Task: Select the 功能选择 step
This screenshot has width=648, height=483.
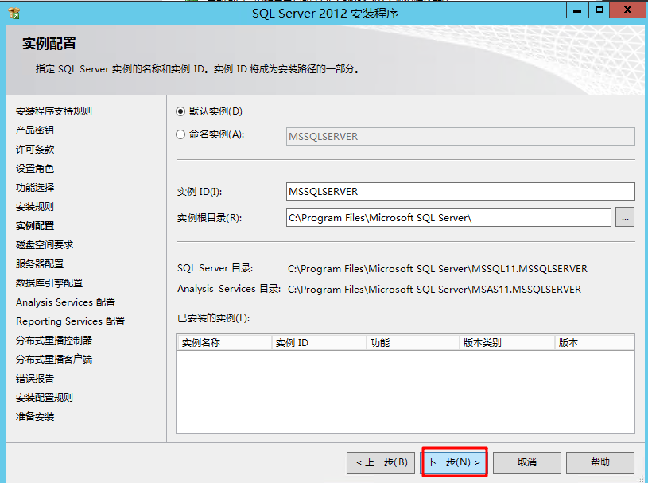Action: point(35,187)
